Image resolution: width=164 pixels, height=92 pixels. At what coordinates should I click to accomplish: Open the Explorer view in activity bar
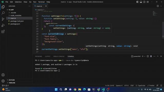point(3,7)
